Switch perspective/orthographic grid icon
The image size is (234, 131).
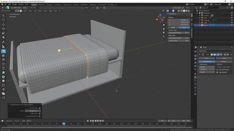point(164,36)
